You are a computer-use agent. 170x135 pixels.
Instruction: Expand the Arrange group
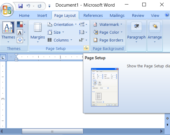155,36
